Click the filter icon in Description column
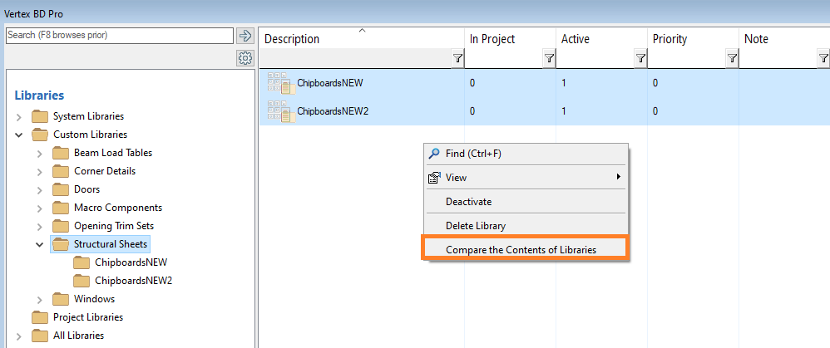Viewport: 830px width, 348px height. coord(457,59)
